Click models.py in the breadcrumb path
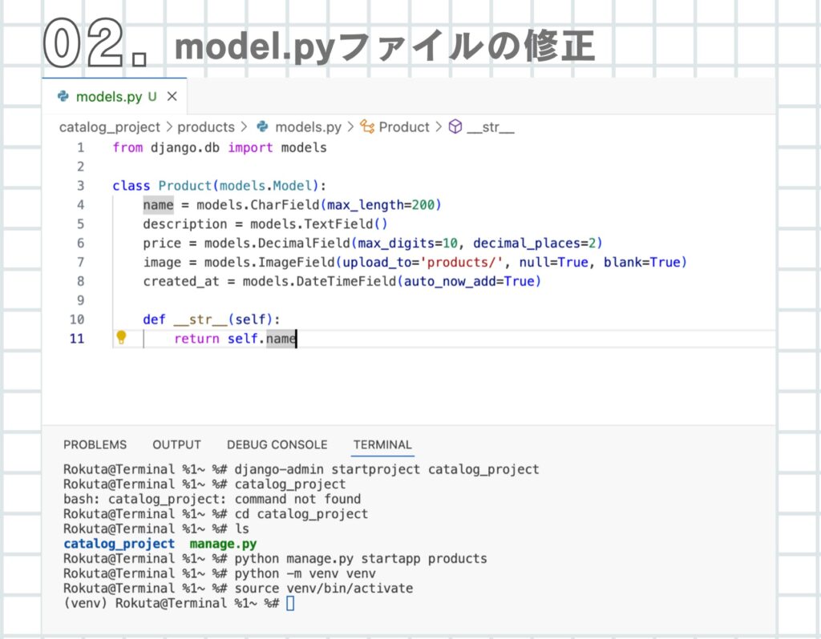The image size is (821, 639). coord(308,127)
